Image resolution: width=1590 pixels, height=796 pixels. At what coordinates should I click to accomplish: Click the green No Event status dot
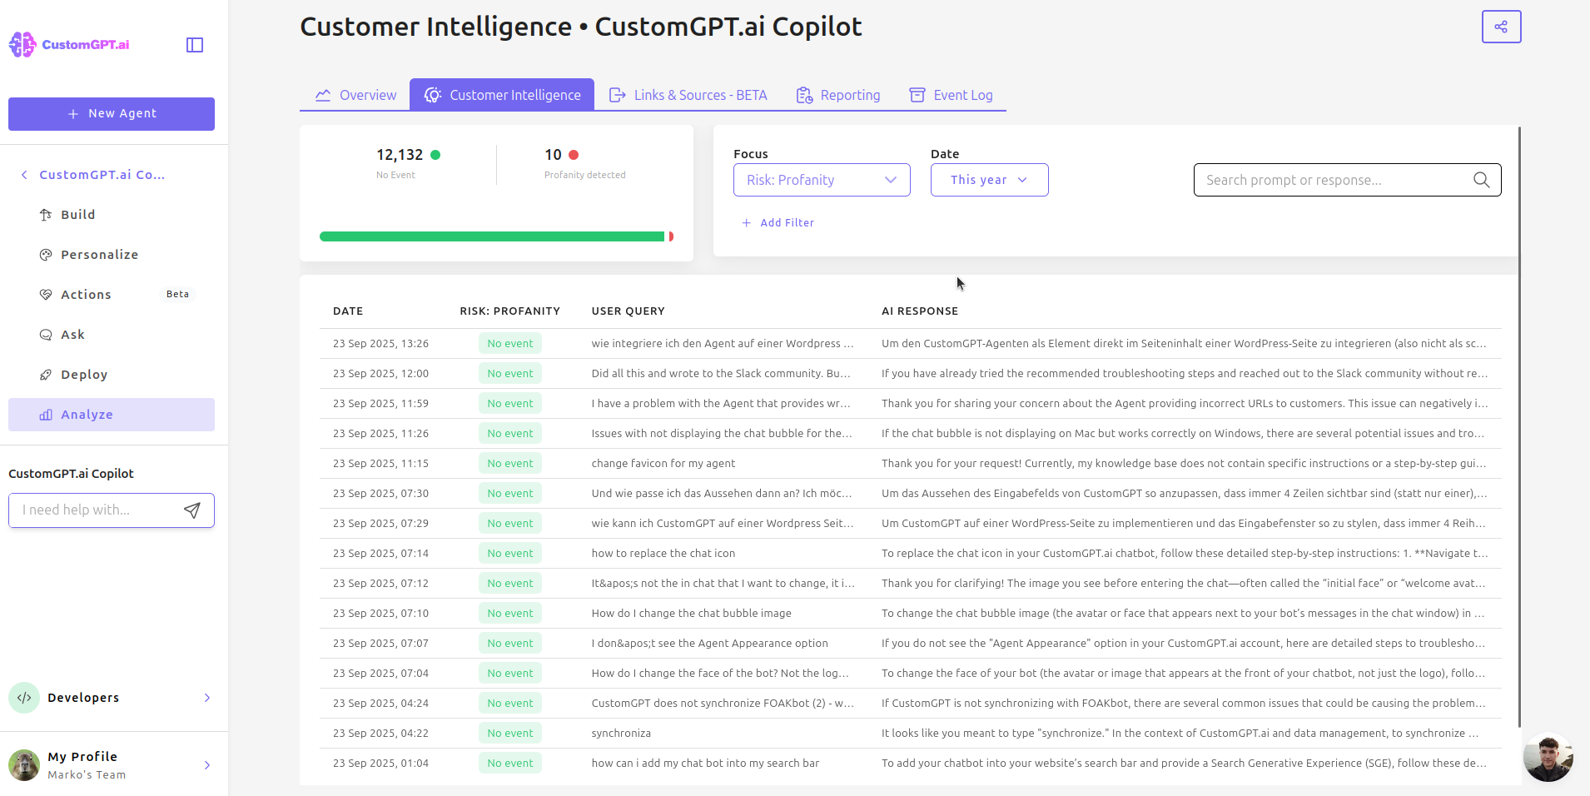[435, 155]
